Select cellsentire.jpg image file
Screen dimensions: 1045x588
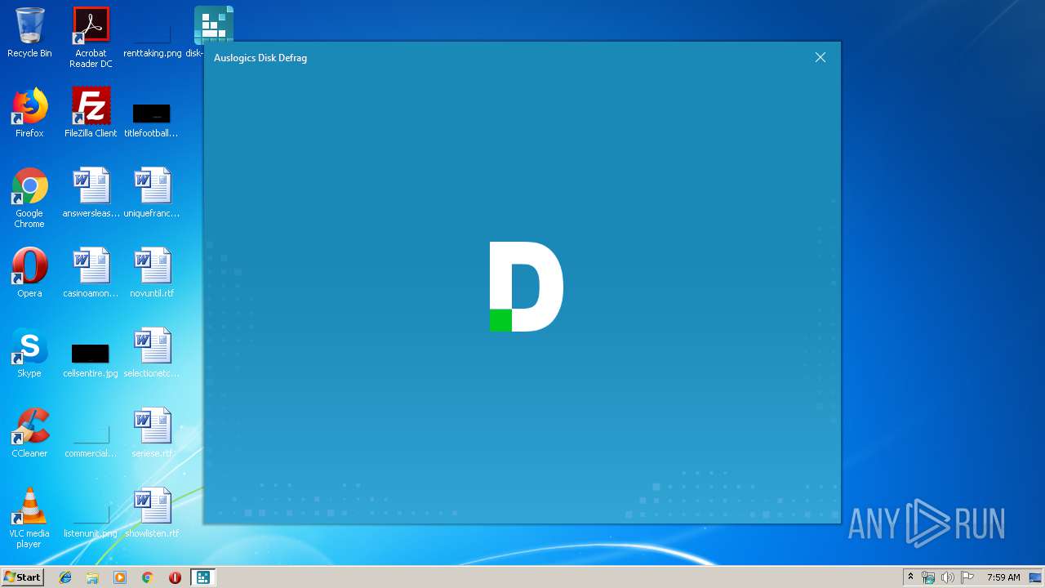point(91,360)
